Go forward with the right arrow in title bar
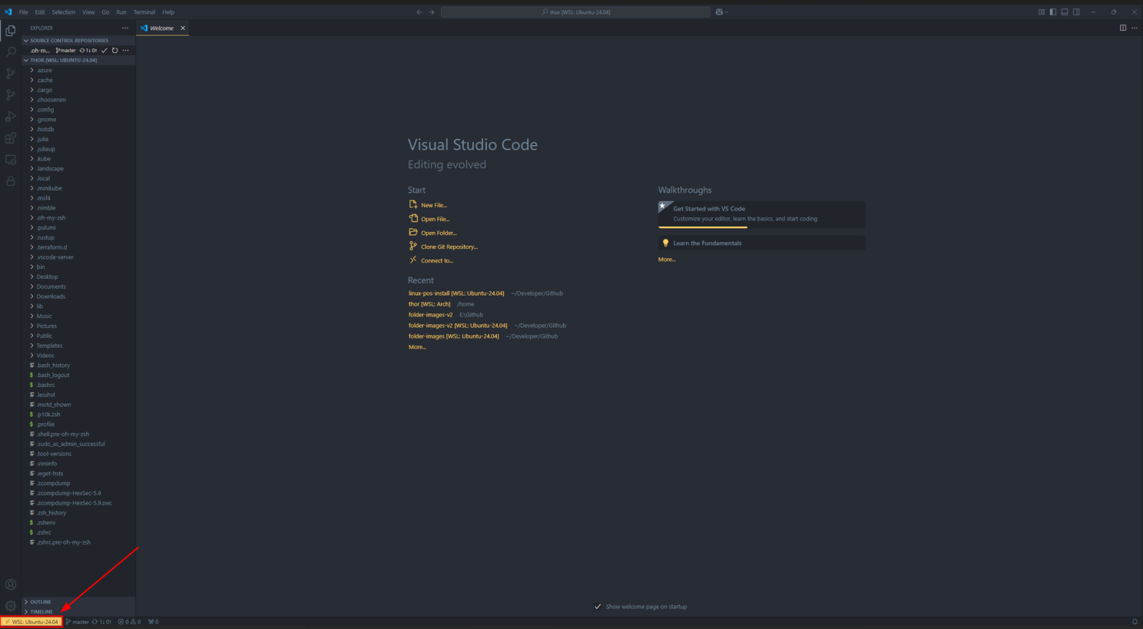1143x629 pixels. click(431, 12)
